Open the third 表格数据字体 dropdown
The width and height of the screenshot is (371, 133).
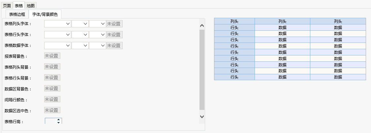[98, 46]
